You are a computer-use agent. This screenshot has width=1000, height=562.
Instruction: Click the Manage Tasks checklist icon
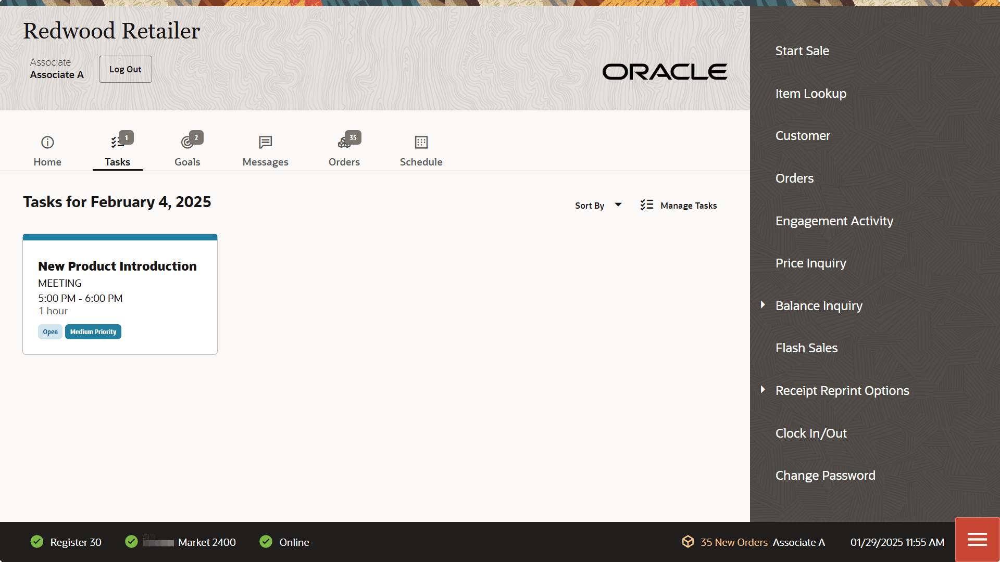coord(646,205)
